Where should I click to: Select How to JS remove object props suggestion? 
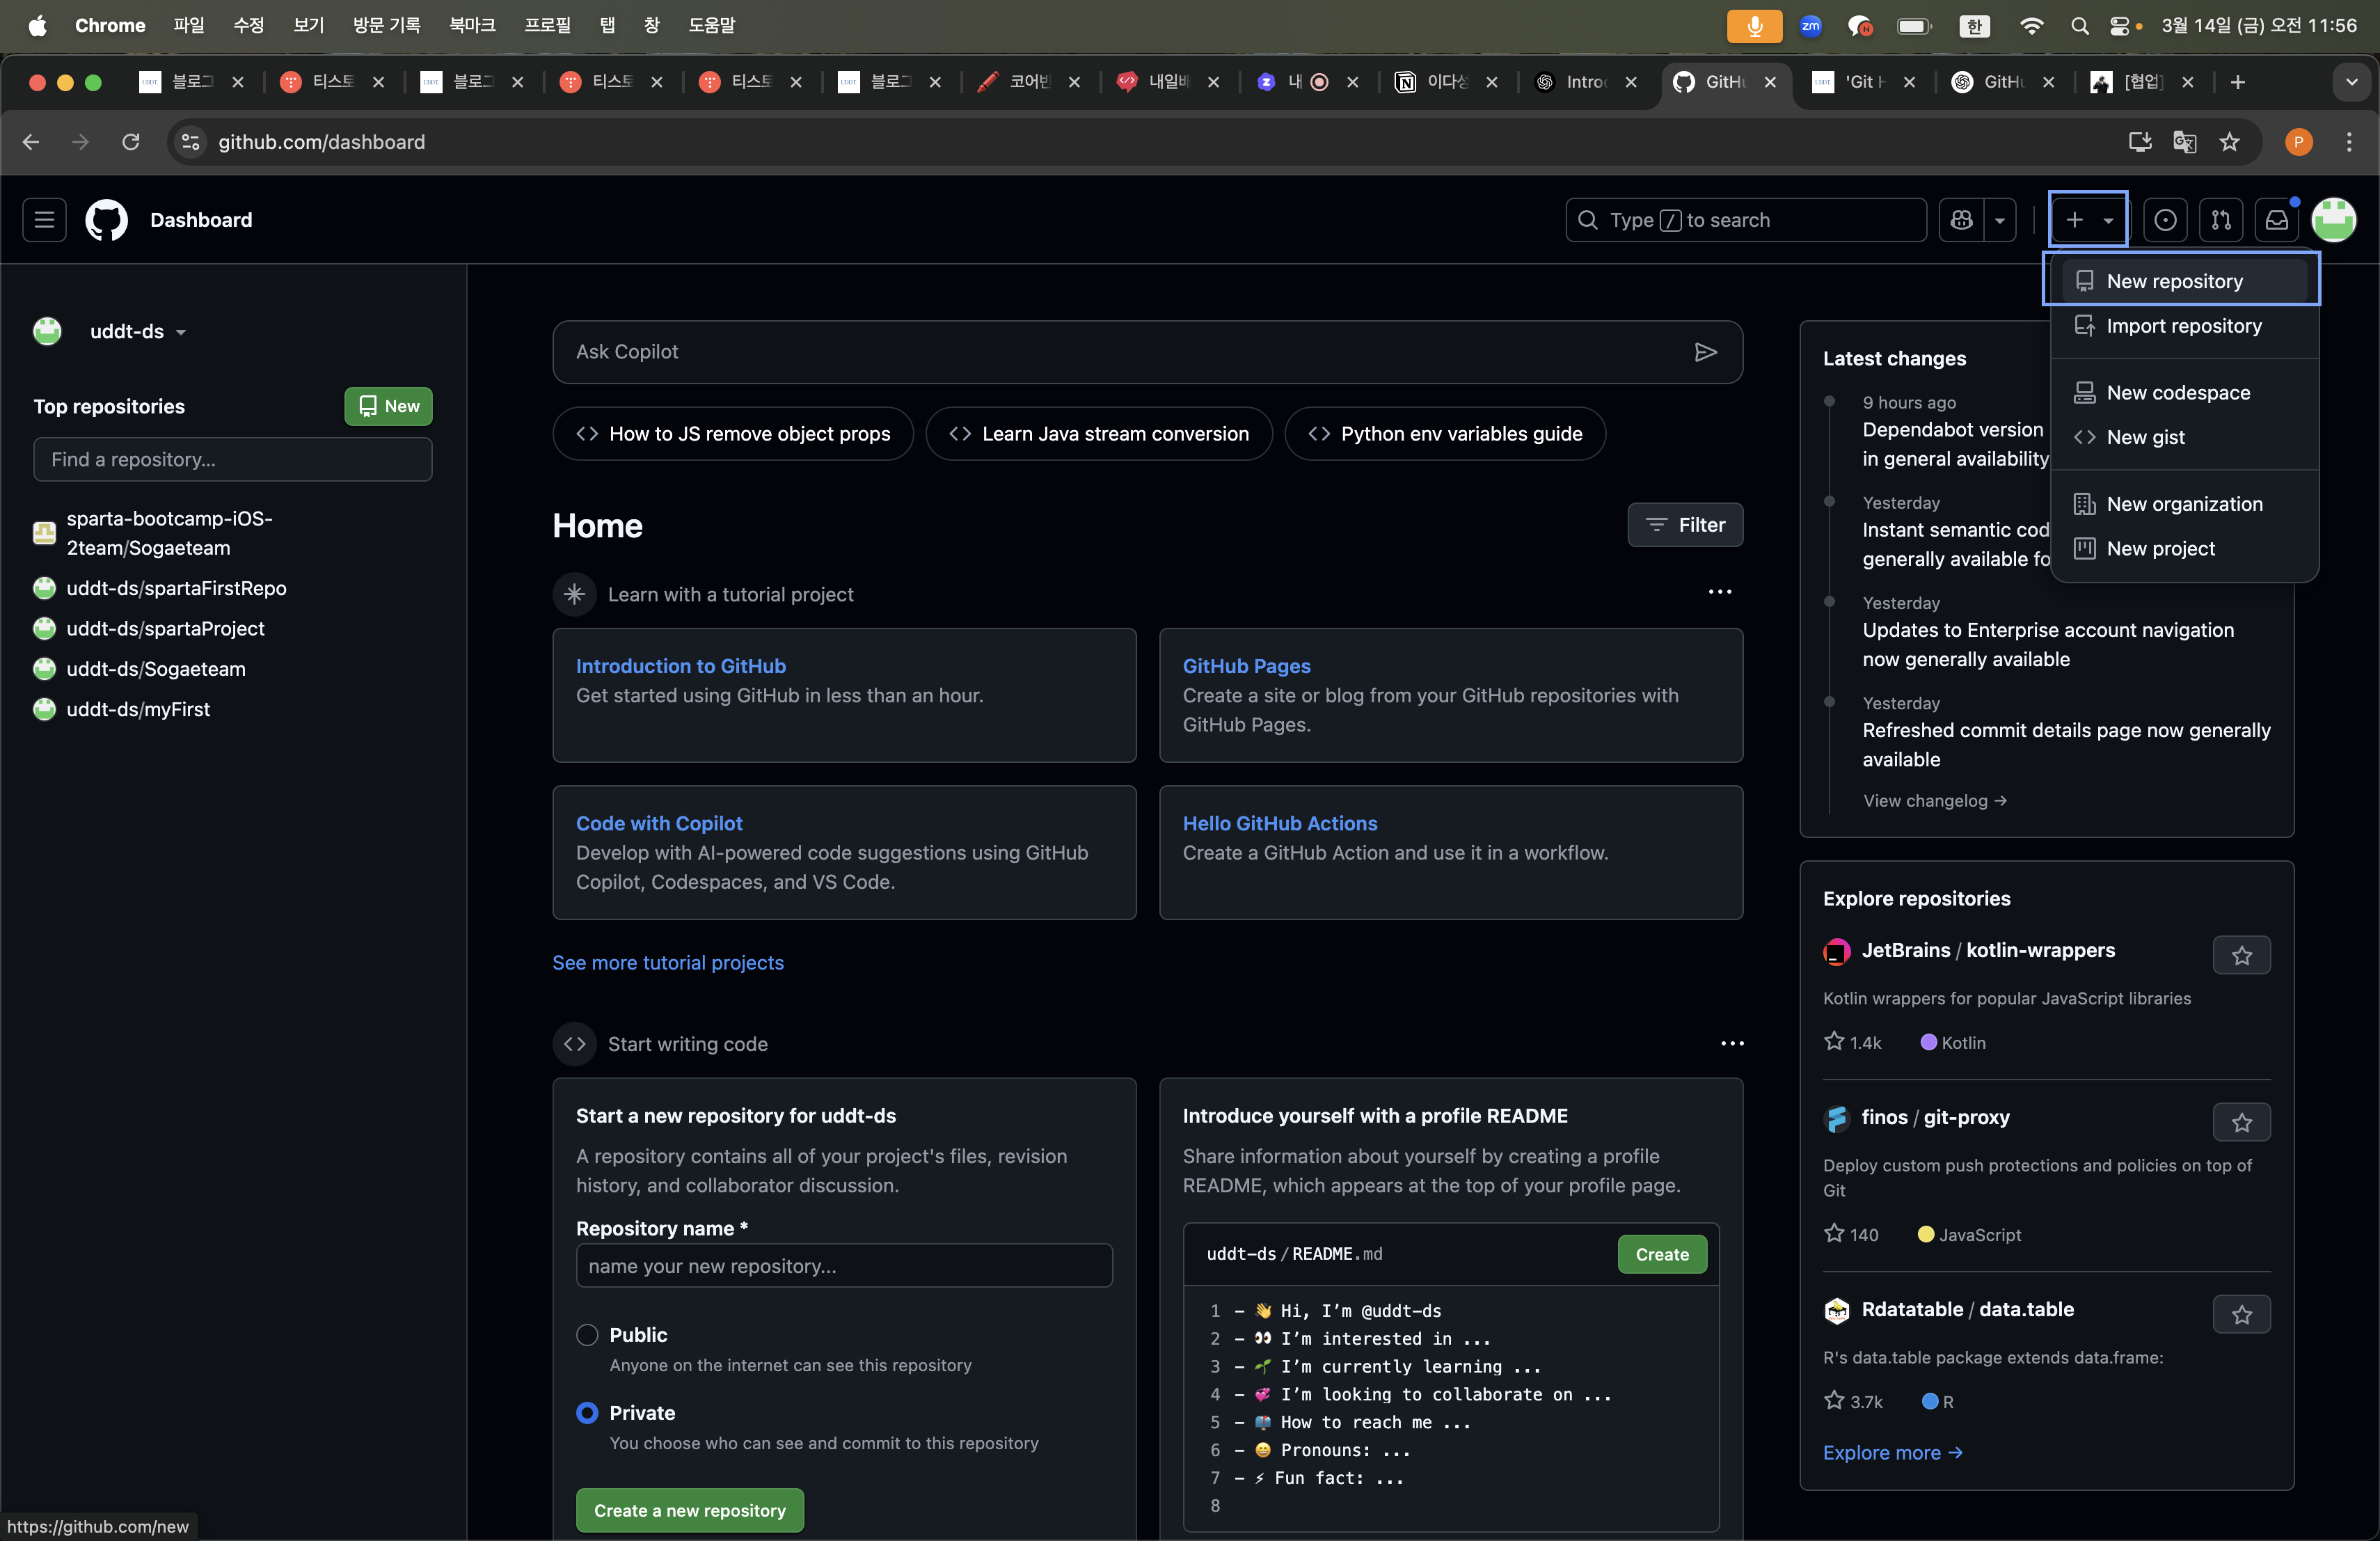(x=733, y=434)
